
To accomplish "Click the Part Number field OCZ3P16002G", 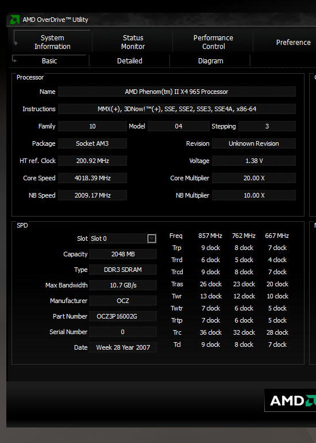I will click(122, 316).
